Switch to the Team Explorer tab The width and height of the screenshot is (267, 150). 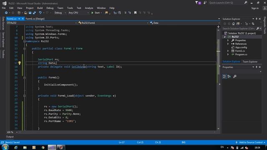point(250,62)
